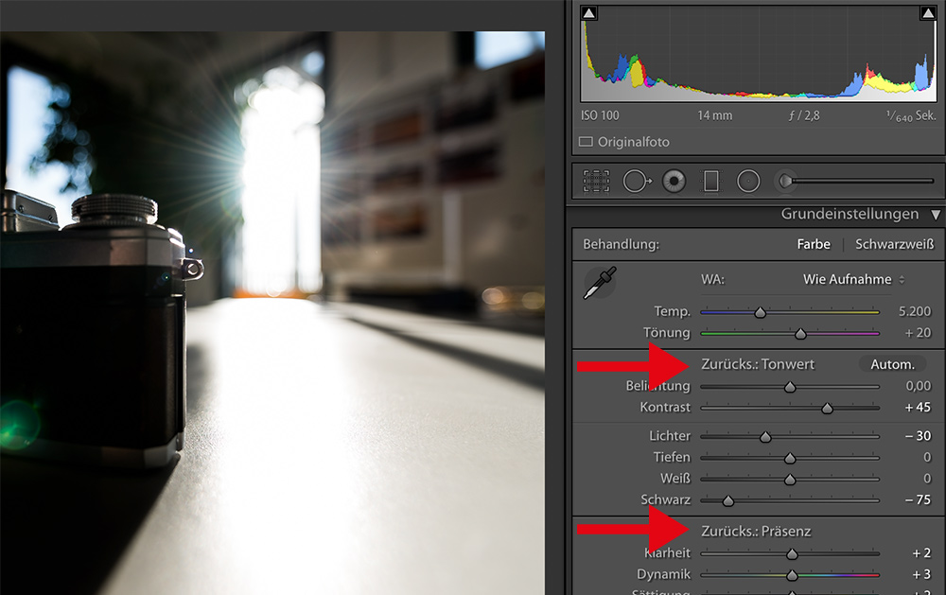This screenshot has height=595, width=946.
Task: Click the Temp. value field 5.200
Action: [x=913, y=311]
